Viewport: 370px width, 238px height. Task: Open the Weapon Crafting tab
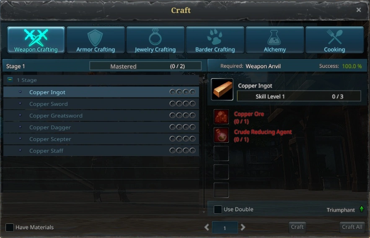tap(36, 40)
